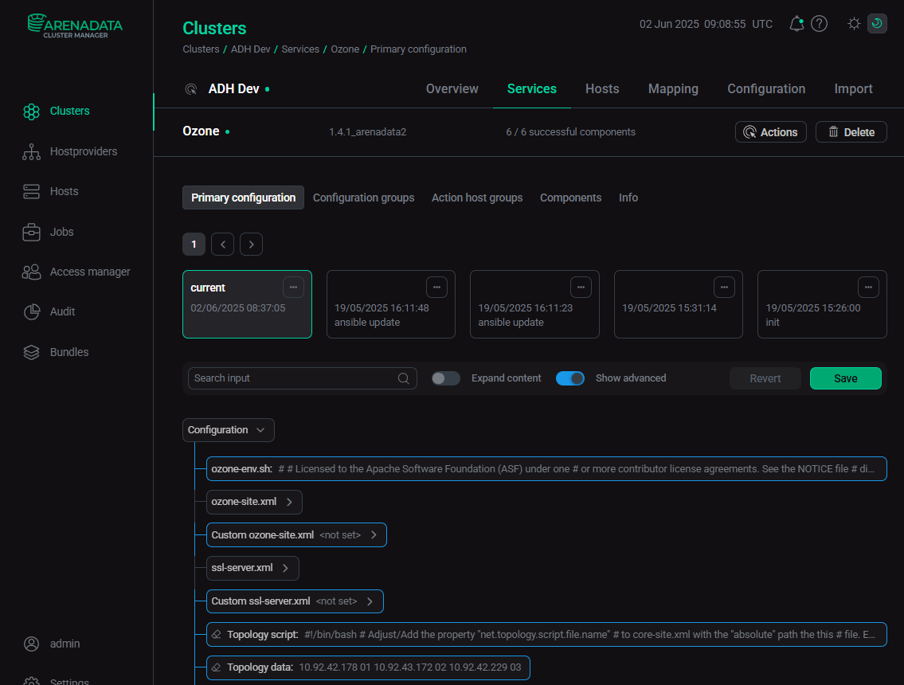
Task: Open the Mapping tab
Action: 673,88
